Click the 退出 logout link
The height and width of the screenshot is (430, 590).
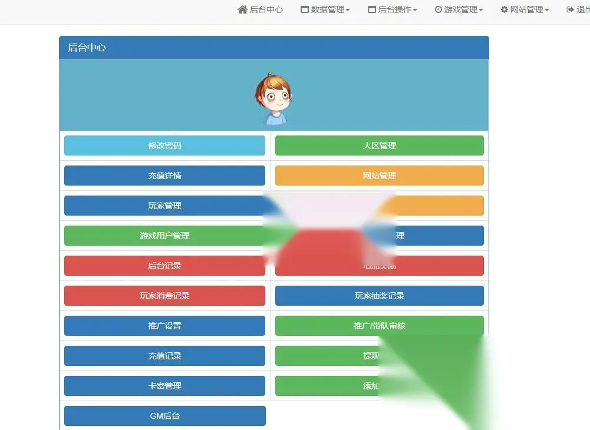point(578,9)
